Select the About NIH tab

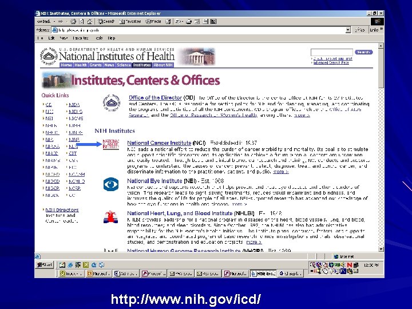[163, 65]
